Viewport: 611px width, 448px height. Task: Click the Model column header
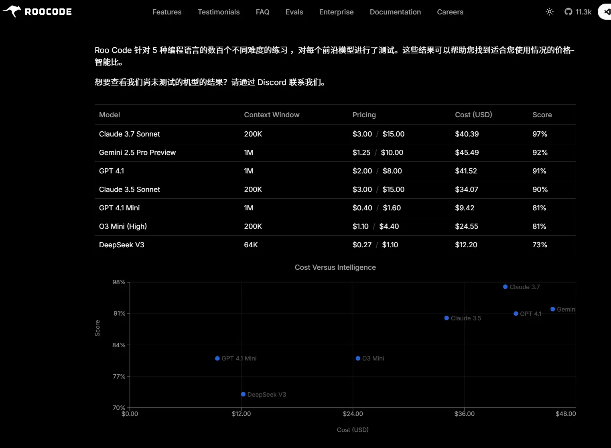click(110, 115)
